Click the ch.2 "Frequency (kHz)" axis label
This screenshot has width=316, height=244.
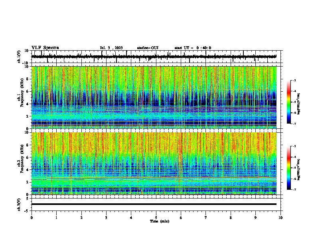pos(22,159)
